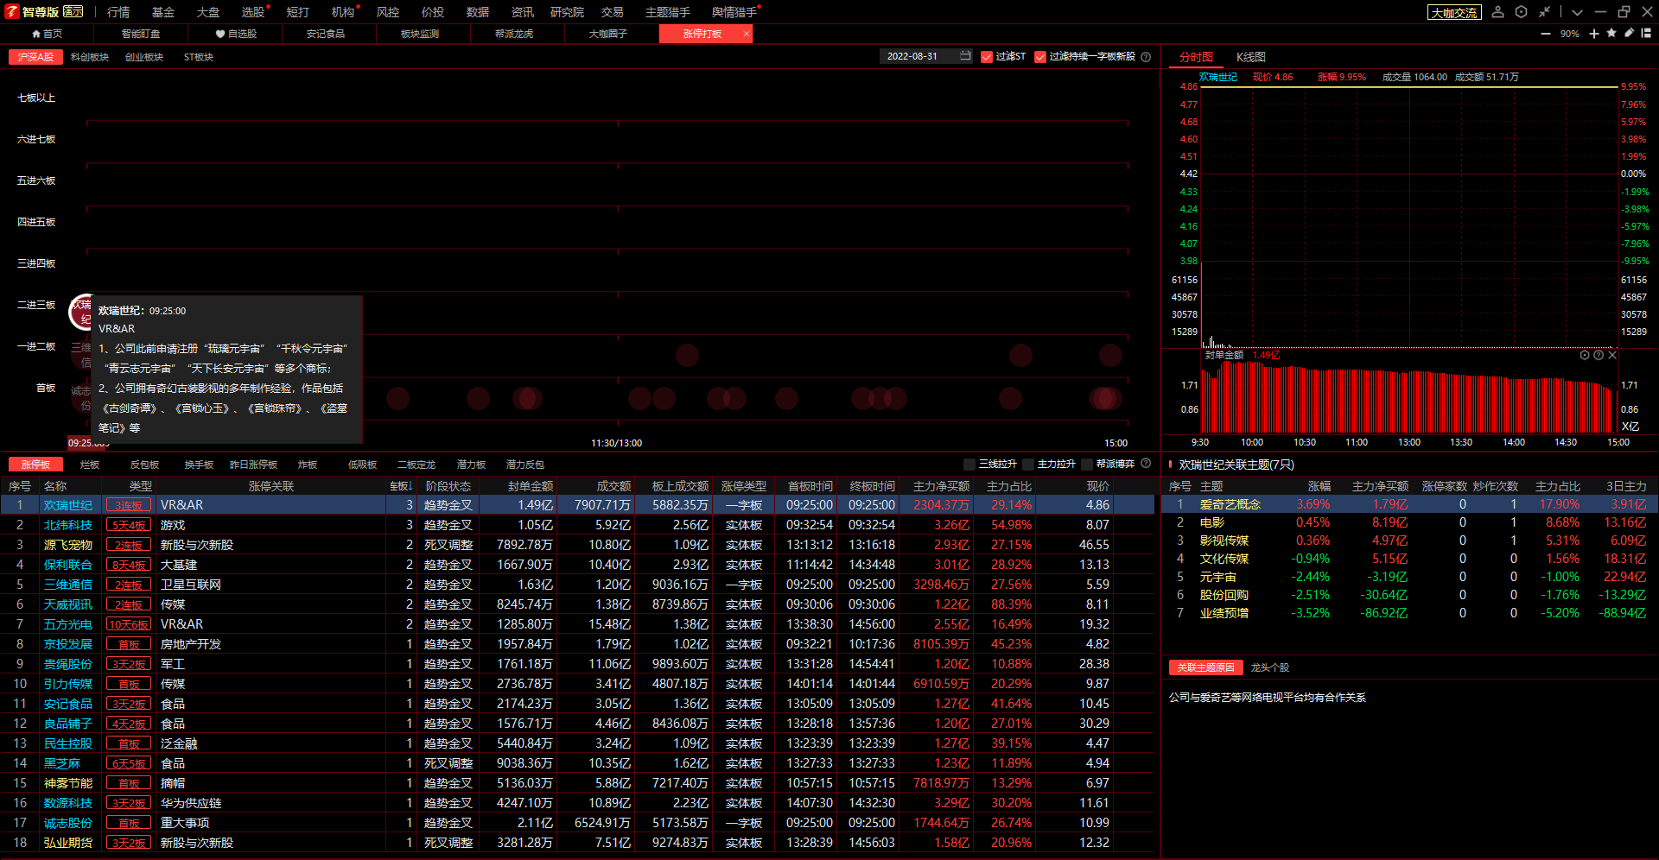Screen dimensions: 1659x860
Task: Select the ST板块 filter
Action: (199, 57)
